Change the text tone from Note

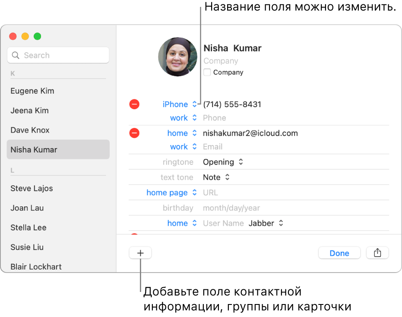click(216, 177)
